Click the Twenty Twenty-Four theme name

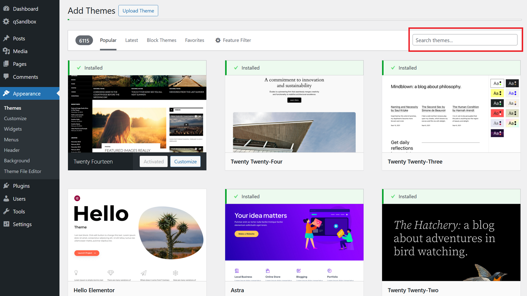(x=256, y=162)
